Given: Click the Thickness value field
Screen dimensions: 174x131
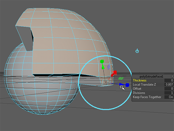Looking at the screenshot, I should point(169,80).
